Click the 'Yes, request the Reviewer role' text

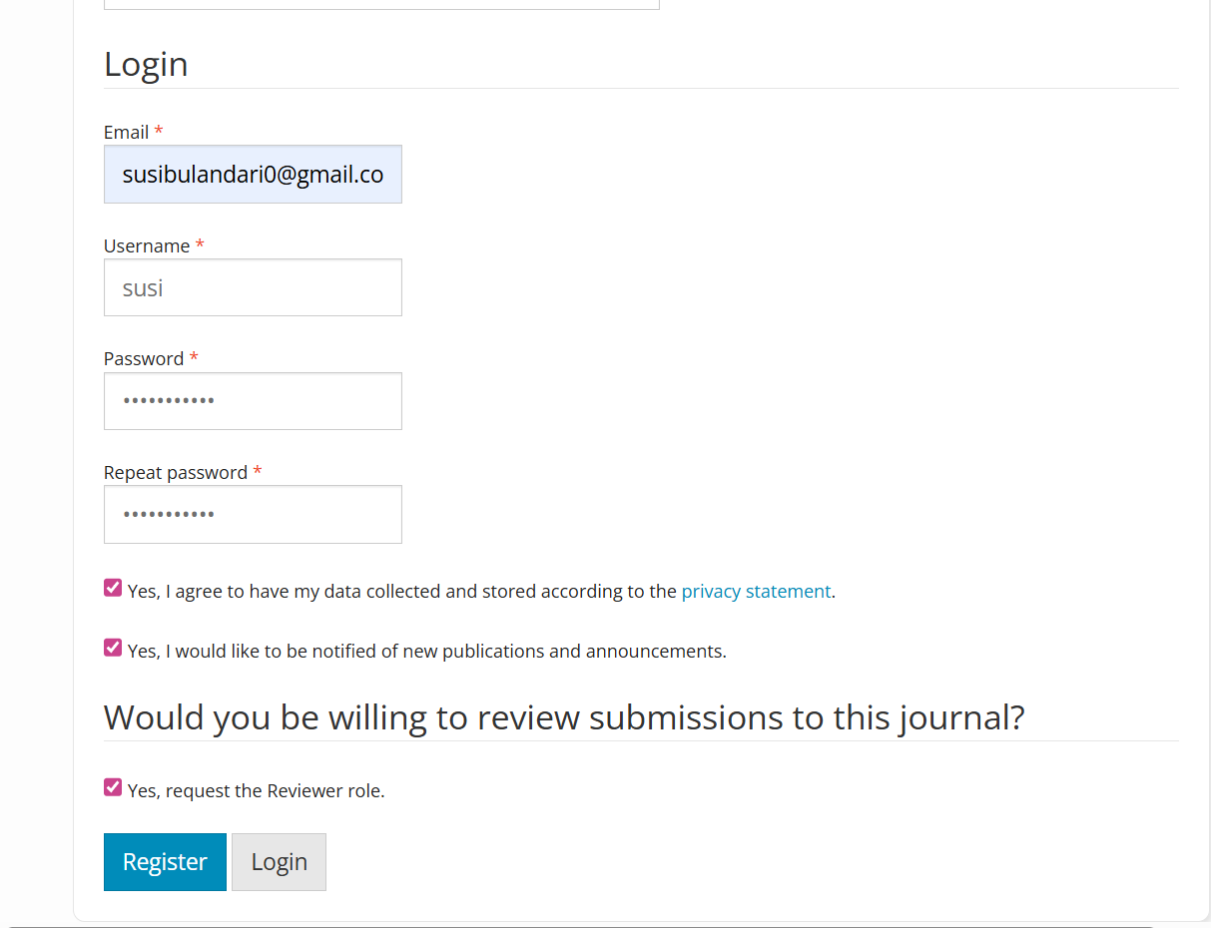click(256, 791)
